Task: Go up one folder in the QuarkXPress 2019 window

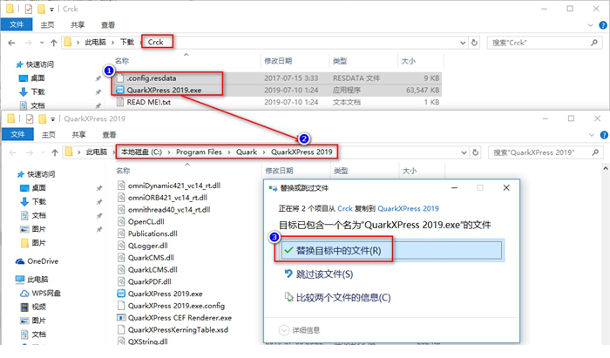Action: pyautogui.click(x=55, y=152)
